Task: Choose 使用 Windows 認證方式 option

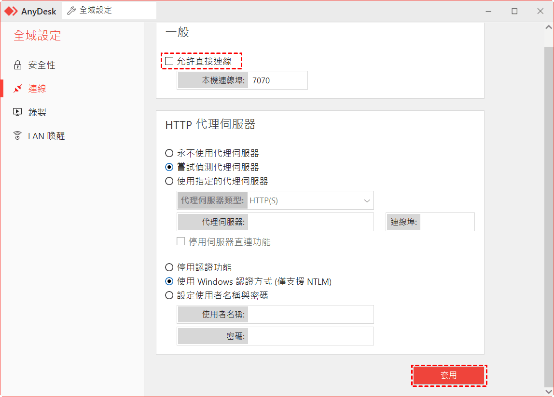Action: 169,281
